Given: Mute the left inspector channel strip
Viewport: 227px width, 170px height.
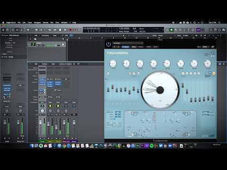Looking at the screenshot, I should coord(5,138).
